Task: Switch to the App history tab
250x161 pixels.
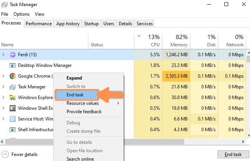Action: [x=68, y=24]
